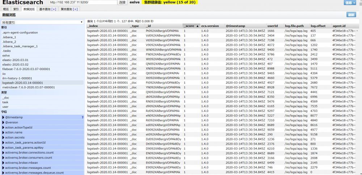Expand the action.actionTypeId field
The width and height of the screenshot is (362, 175).
coord(3,128)
